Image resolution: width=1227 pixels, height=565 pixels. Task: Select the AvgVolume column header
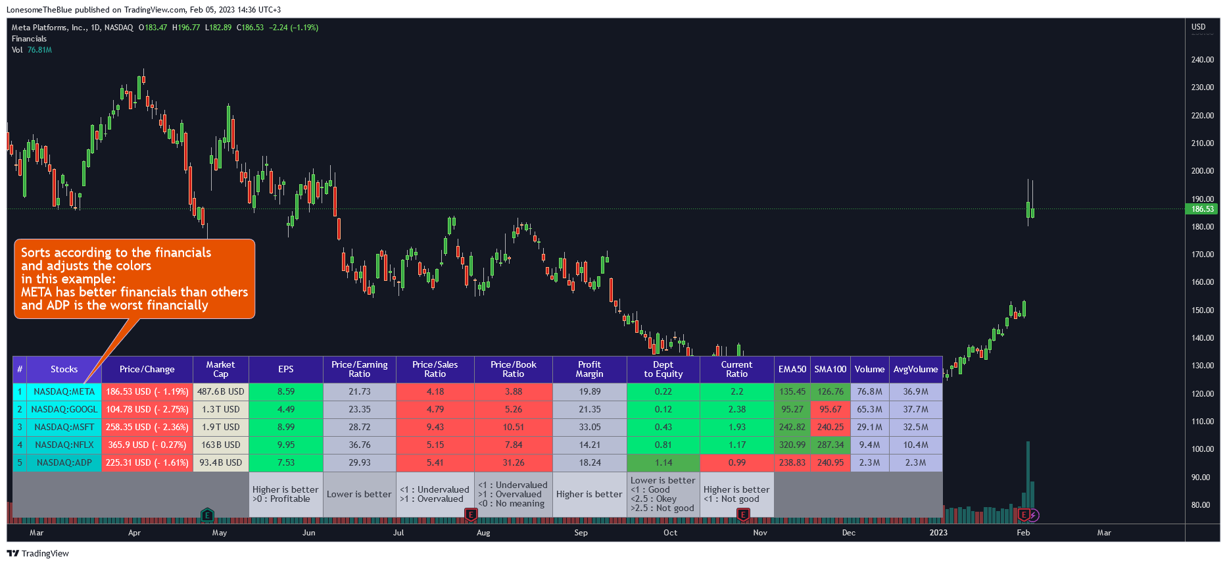[916, 370]
